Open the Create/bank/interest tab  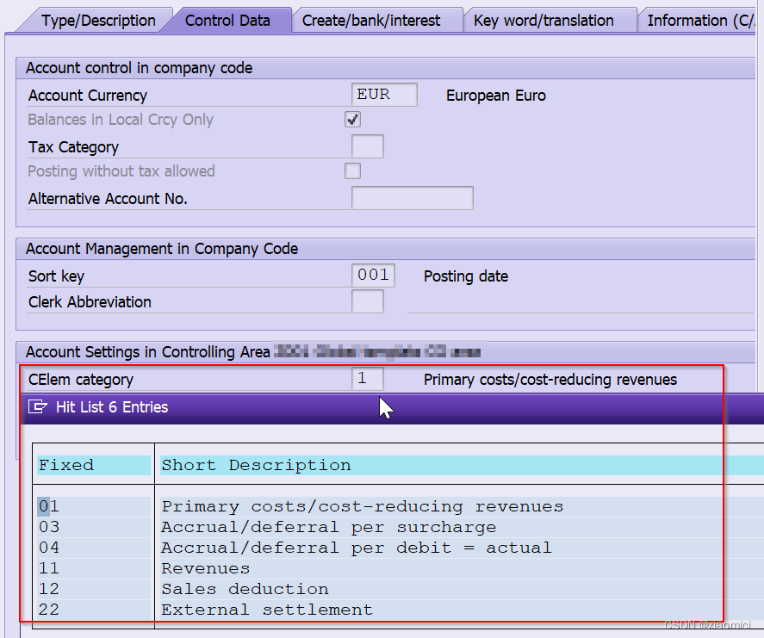coord(377,20)
